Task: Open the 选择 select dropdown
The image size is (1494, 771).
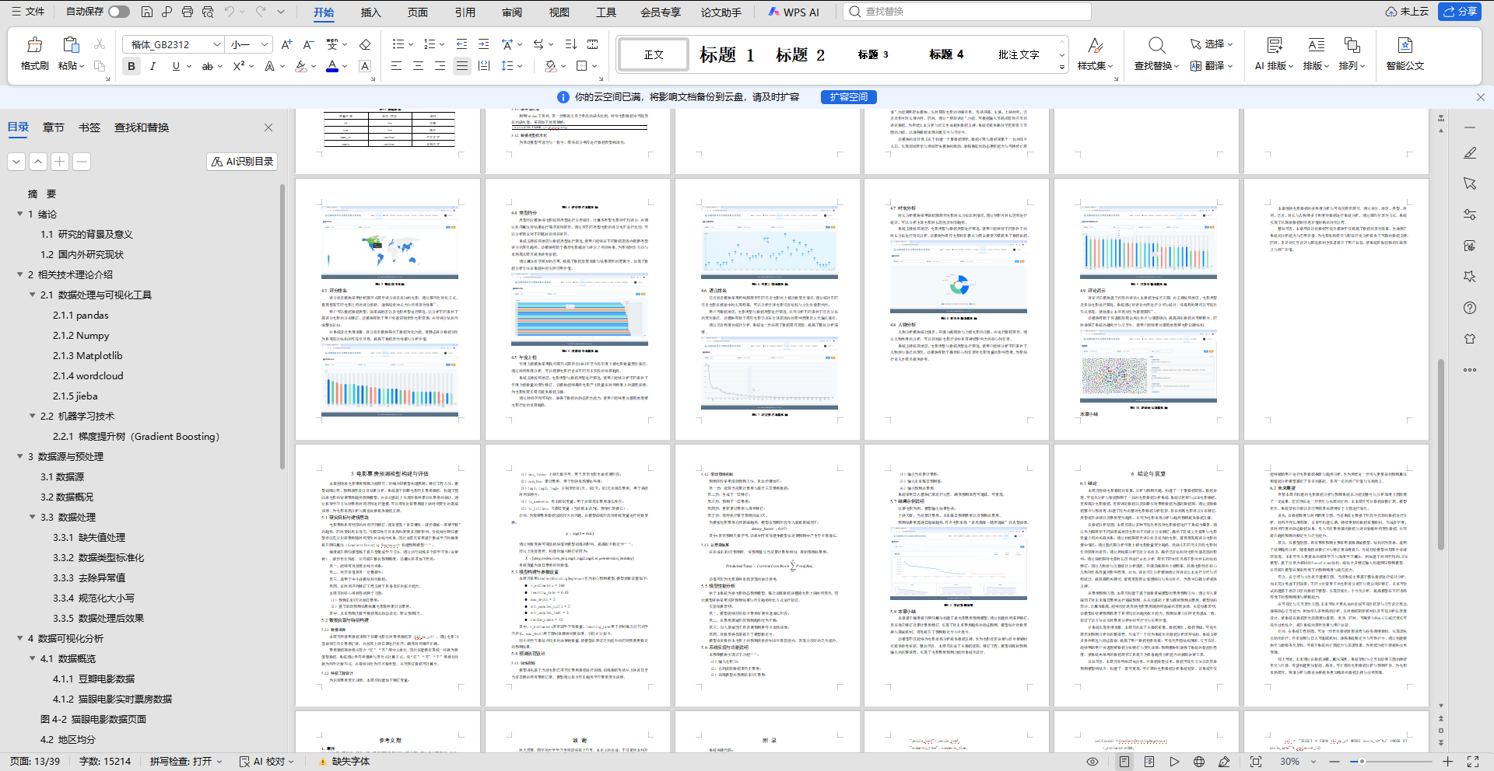Action: pyautogui.click(x=1212, y=44)
